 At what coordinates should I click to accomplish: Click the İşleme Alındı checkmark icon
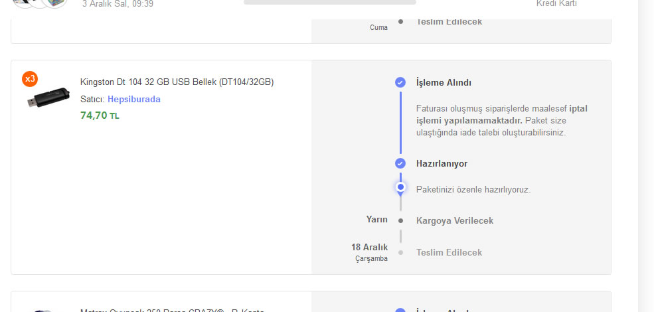(400, 82)
